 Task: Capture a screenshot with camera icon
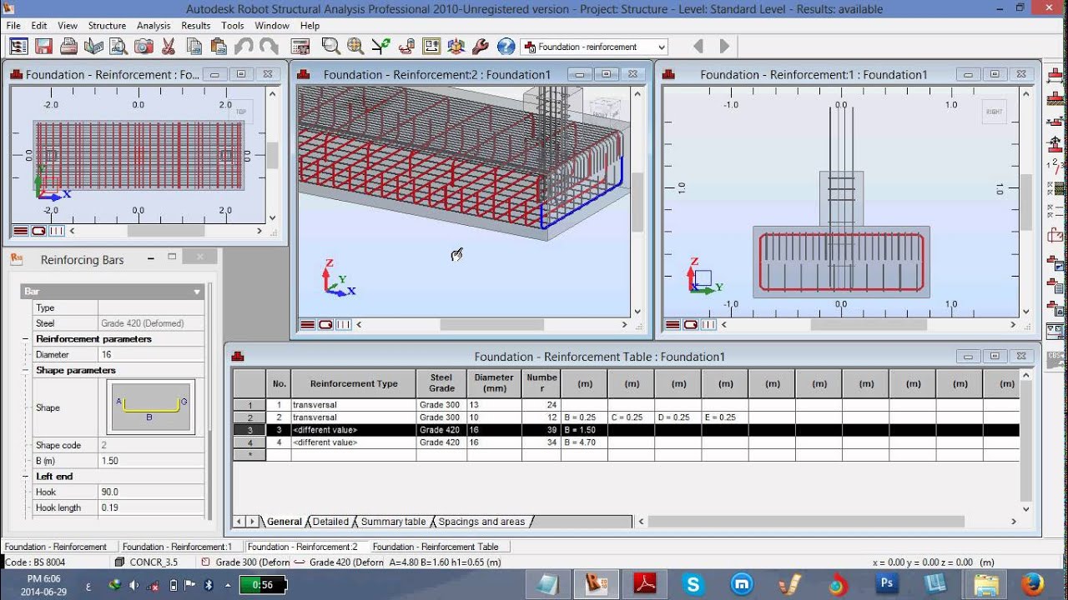[x=144, y=47]
